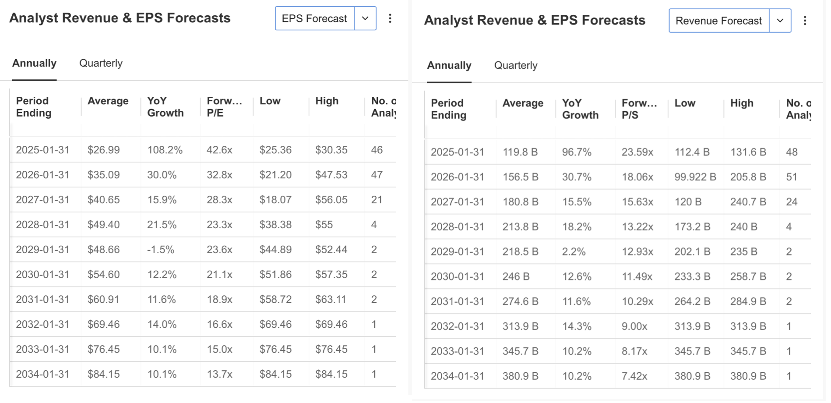Image resolution: width=831 pixels, height=403 pixels.
Task: Sort by High column in Revenue table
Action: click(742, 103)
